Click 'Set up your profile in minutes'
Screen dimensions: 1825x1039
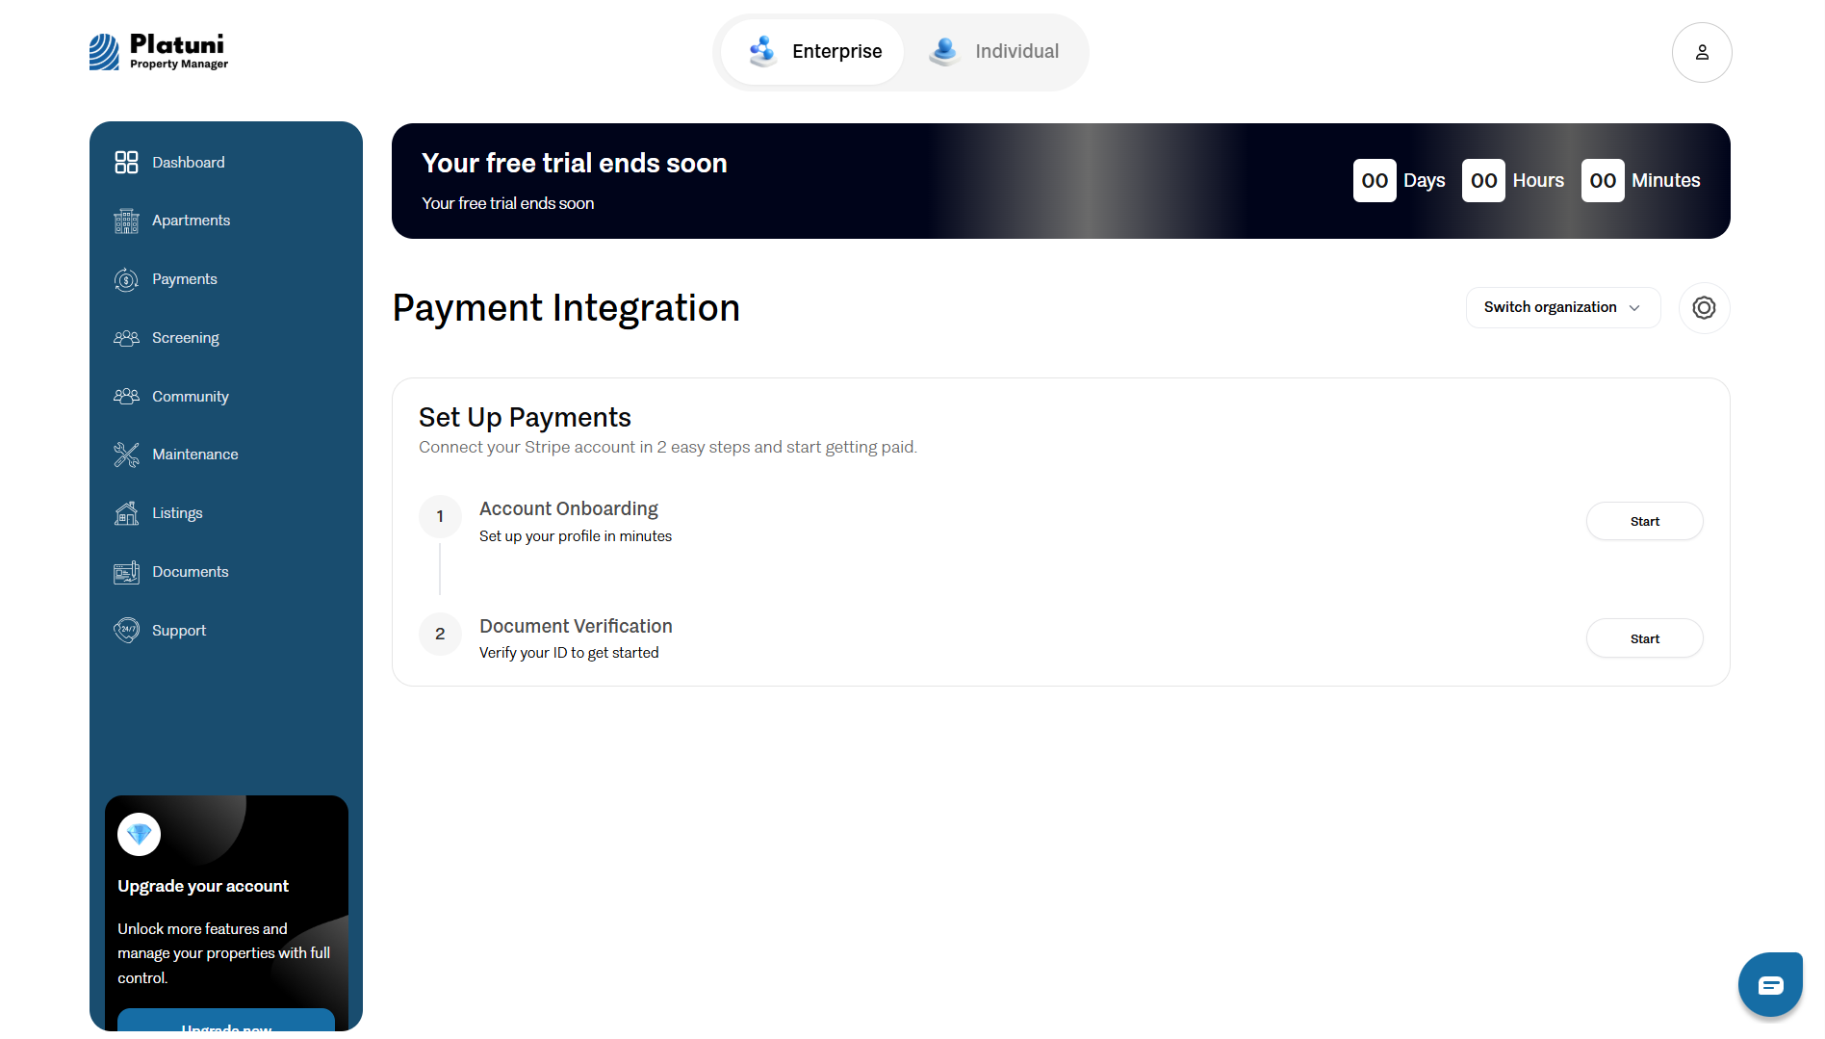576,536
